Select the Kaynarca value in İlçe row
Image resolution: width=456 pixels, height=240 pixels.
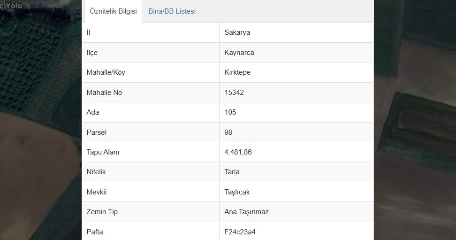tap(239, 53)
